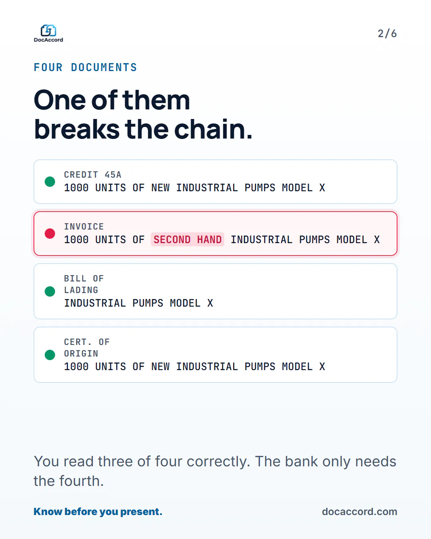This screenshot has height=539, width=431.
Task: Click the FOUR DOCUMENTS section label
Action: 85,67
